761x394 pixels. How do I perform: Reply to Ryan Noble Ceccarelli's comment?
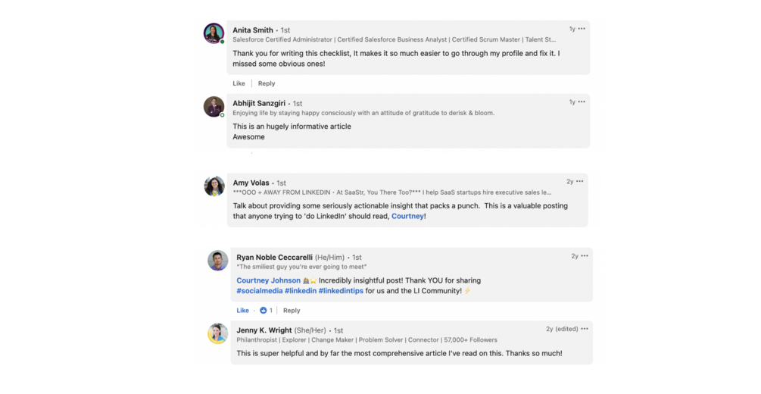tap(292, 310)
